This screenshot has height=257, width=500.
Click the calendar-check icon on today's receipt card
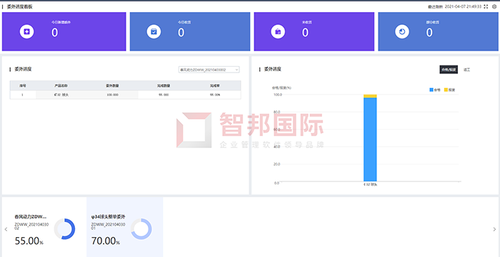(x=154, y=31)
